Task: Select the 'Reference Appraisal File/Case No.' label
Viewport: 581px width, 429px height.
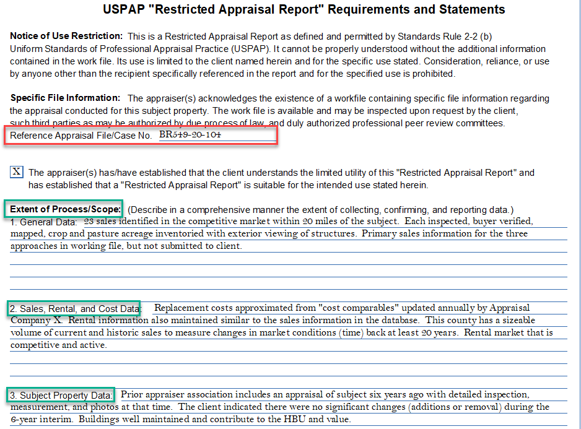Action: [x=81, y=136]
